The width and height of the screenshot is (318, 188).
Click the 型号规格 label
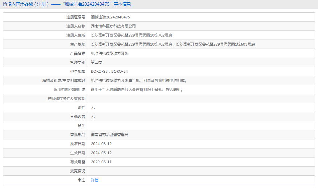pyautogui.click(x=78, y=71)
